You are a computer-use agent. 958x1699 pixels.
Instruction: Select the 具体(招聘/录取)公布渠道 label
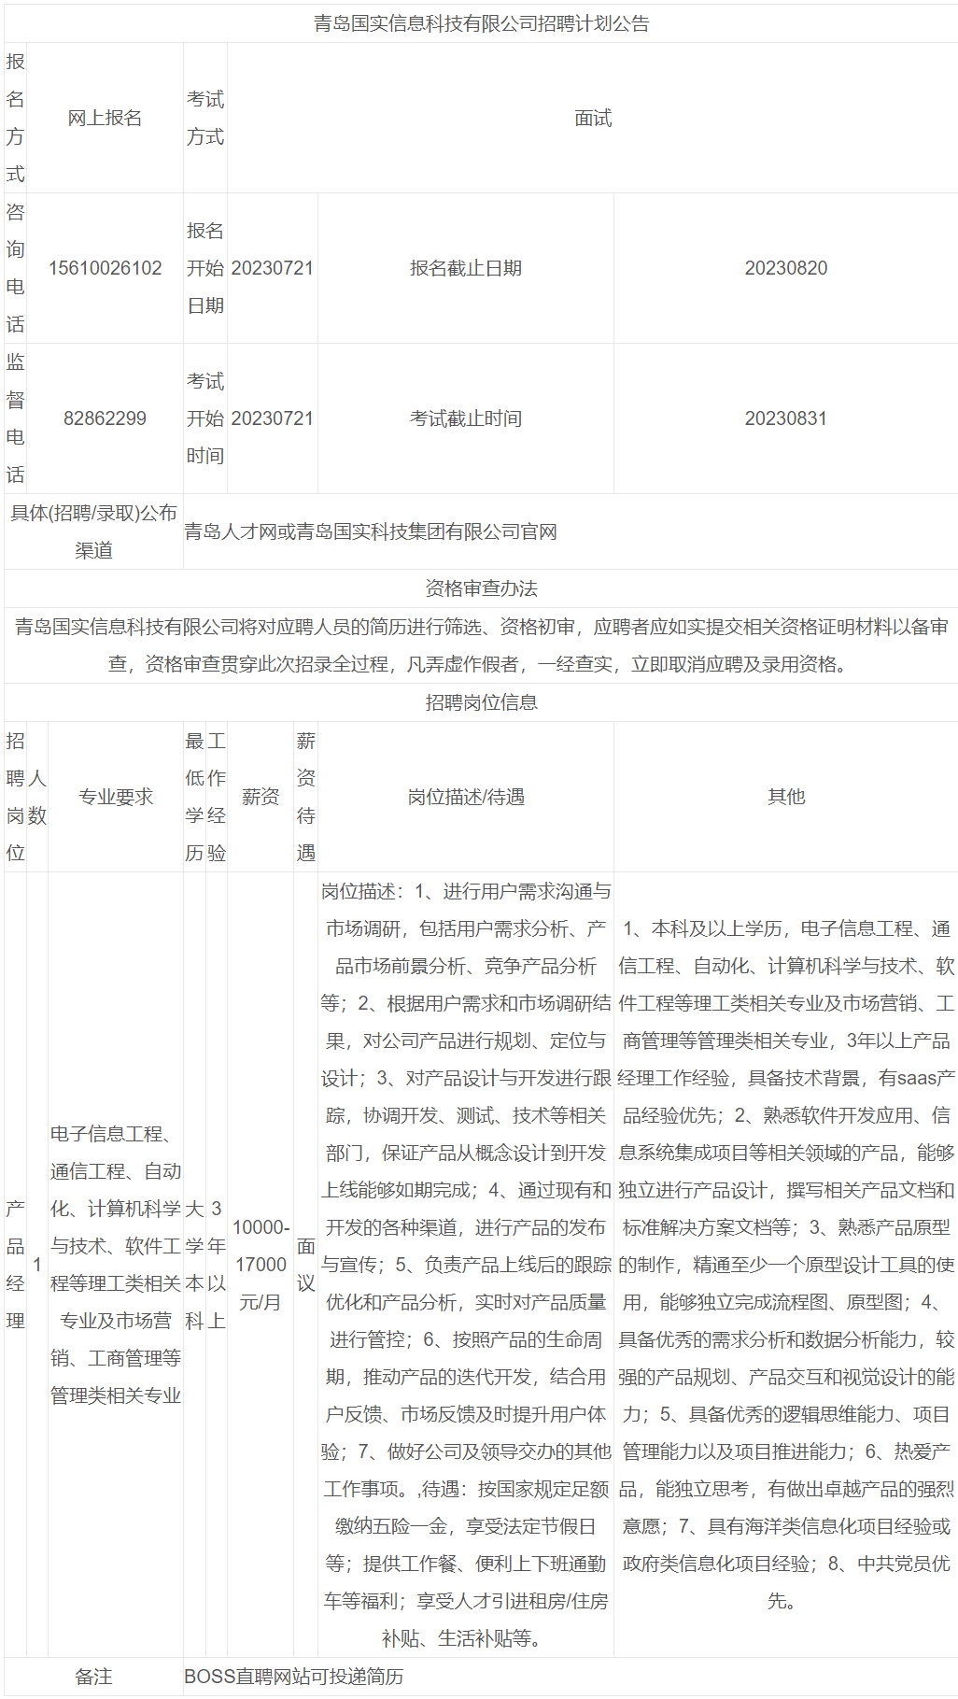[x=93, y=531]
